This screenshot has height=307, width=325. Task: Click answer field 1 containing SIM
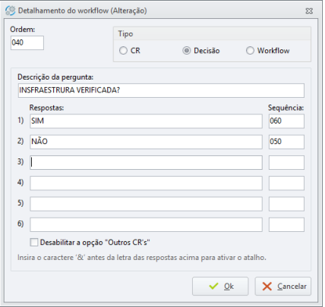pyautogui.click(x=146, y=121)
